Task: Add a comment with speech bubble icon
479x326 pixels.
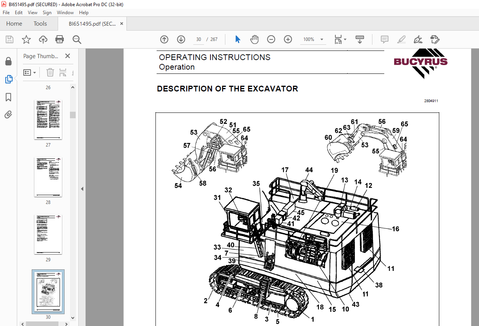Action: pyautogui.click(x=385, y=39)
